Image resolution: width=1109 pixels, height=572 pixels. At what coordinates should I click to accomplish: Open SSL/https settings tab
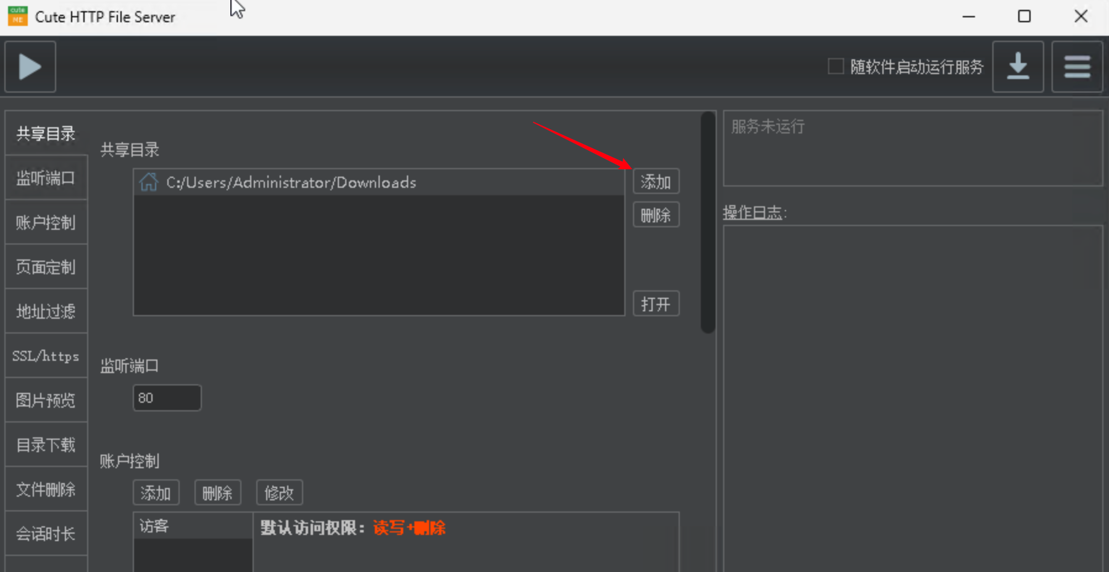pyautogui.click(x=46, y=356)
